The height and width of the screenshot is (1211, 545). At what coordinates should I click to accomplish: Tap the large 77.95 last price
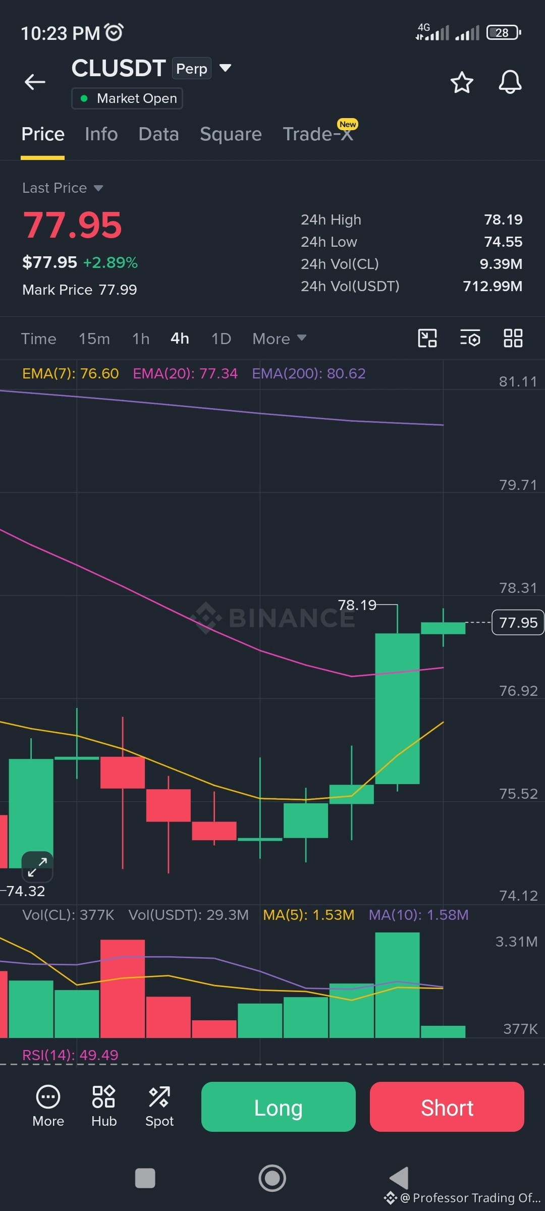pos(73,225)
